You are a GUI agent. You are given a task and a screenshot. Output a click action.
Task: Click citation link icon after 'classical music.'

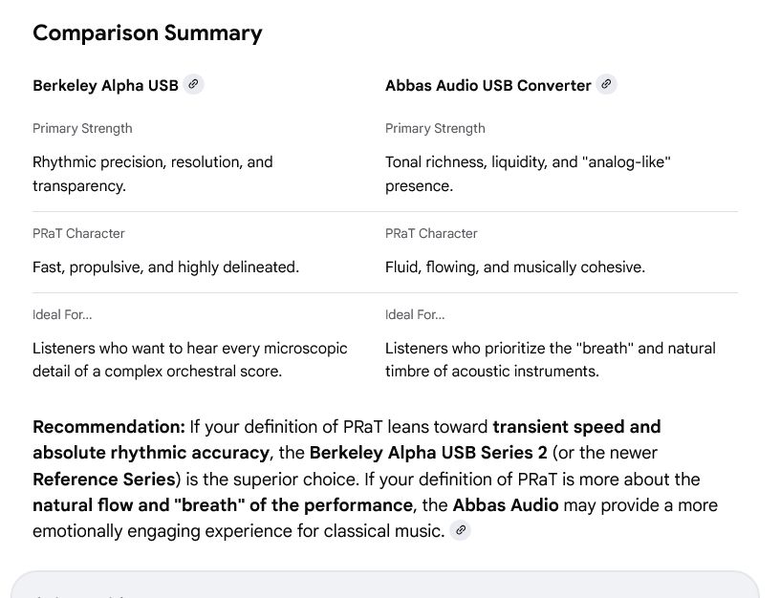(x=461, y=530)
